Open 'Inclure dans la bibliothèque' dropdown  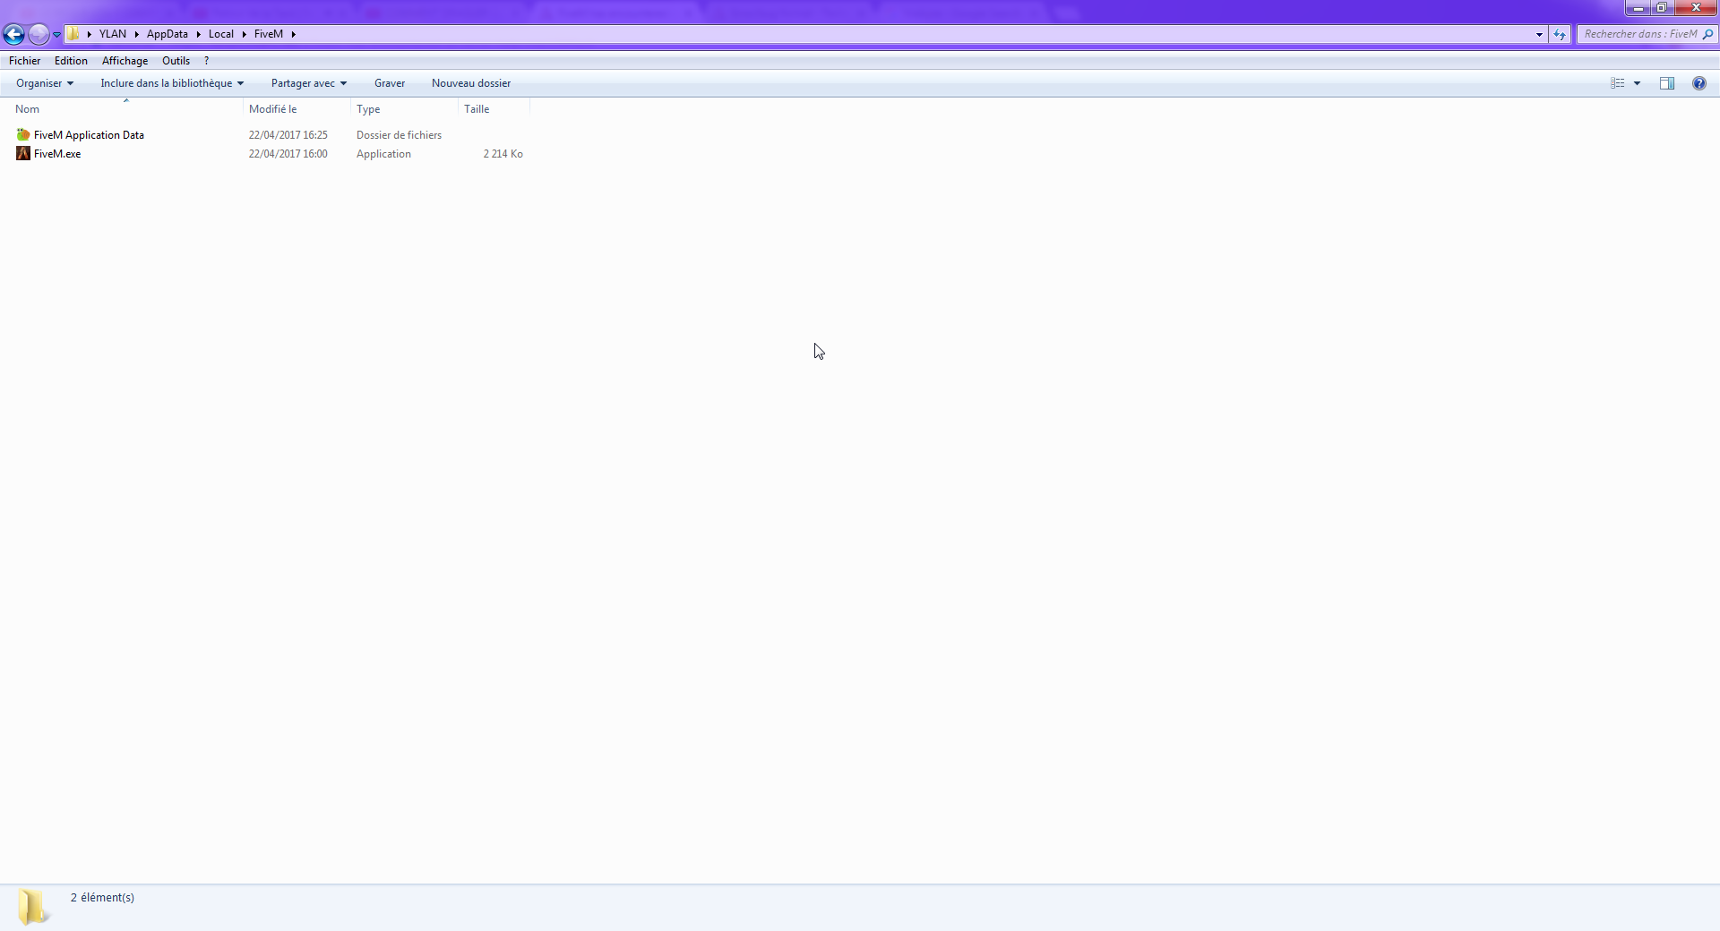pyautogui.click(x=172, y=83)
